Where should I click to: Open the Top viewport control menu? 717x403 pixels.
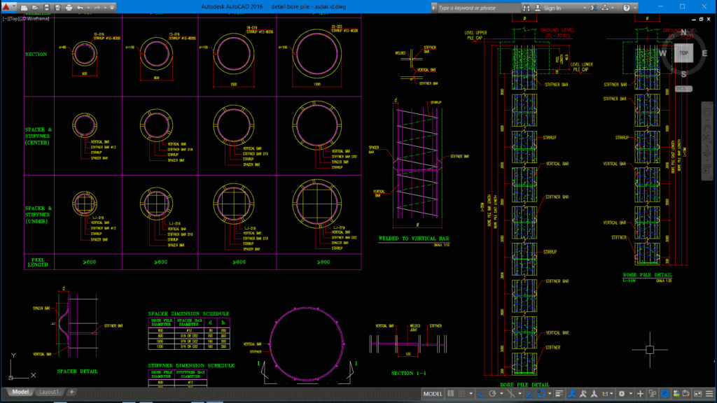(x=15, y=19)
